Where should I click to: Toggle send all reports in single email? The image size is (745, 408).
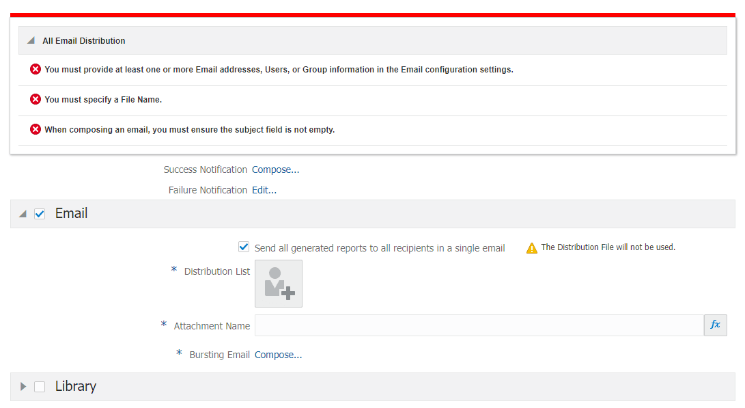click(244, 247)
